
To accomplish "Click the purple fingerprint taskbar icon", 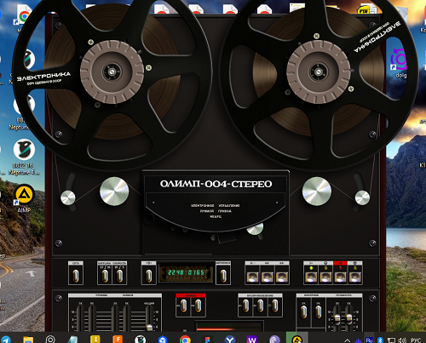I will pyautogui.click(x=274, y=340).
